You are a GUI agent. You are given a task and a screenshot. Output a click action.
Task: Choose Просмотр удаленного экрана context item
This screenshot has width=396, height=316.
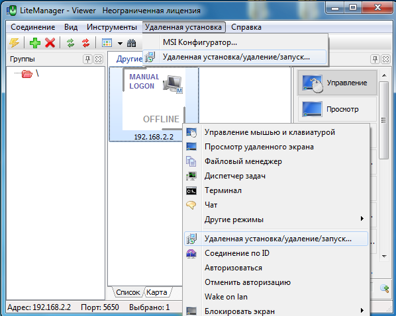point(275,147)
